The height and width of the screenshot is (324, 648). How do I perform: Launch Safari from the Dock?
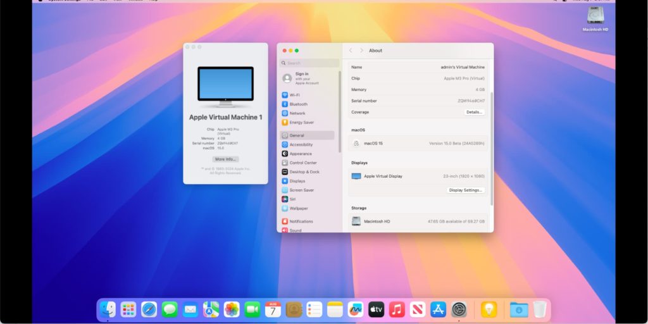149,309
